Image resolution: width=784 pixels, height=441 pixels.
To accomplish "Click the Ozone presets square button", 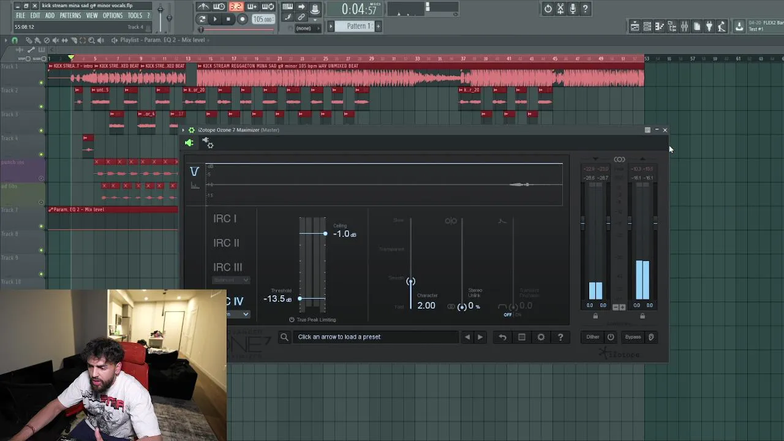I will 522,337.
